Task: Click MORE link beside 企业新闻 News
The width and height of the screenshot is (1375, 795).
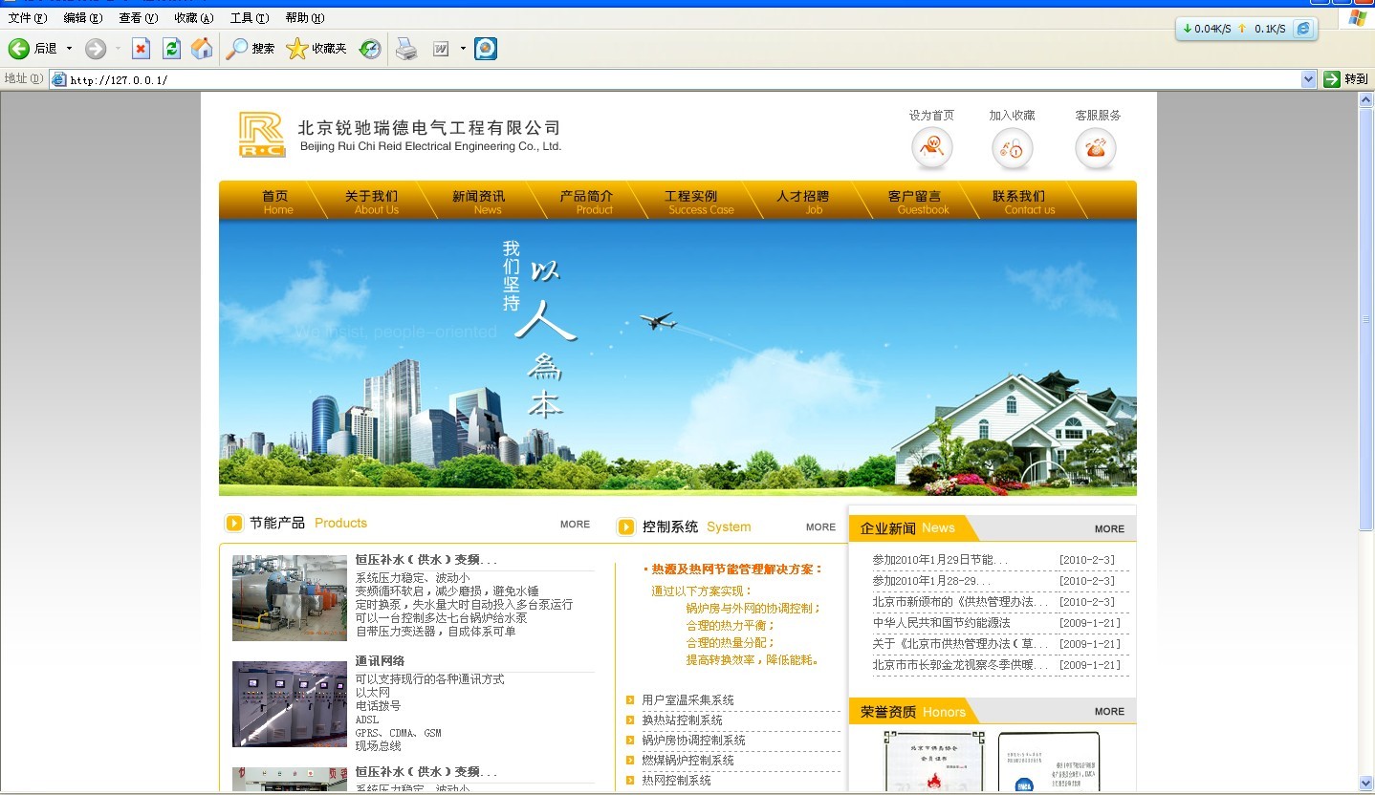Action: point(1109,529)
